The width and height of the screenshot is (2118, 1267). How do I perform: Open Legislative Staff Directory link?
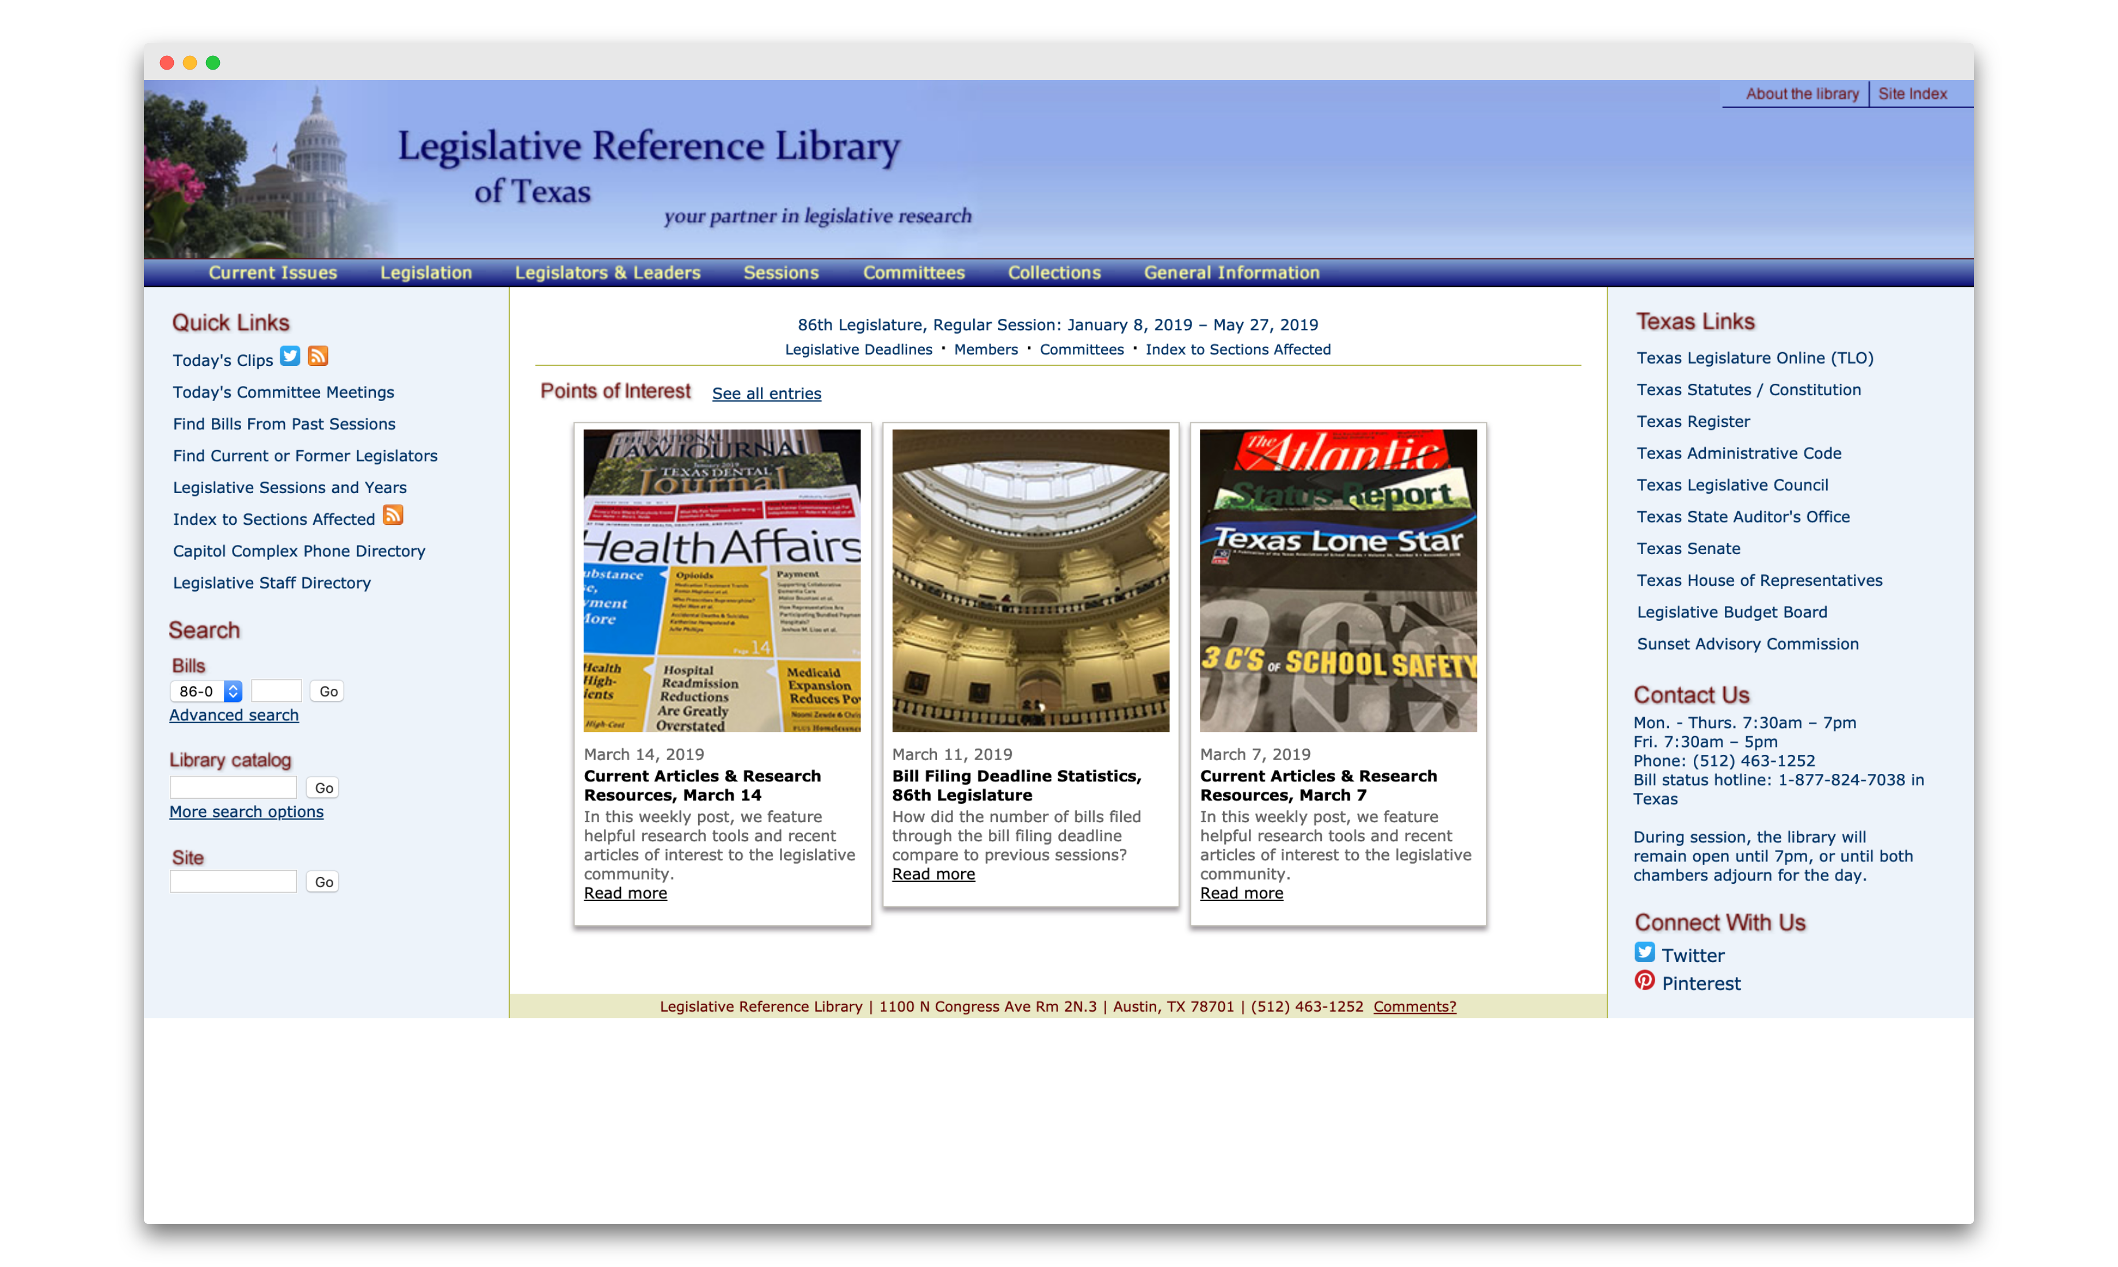pos(272,582)
